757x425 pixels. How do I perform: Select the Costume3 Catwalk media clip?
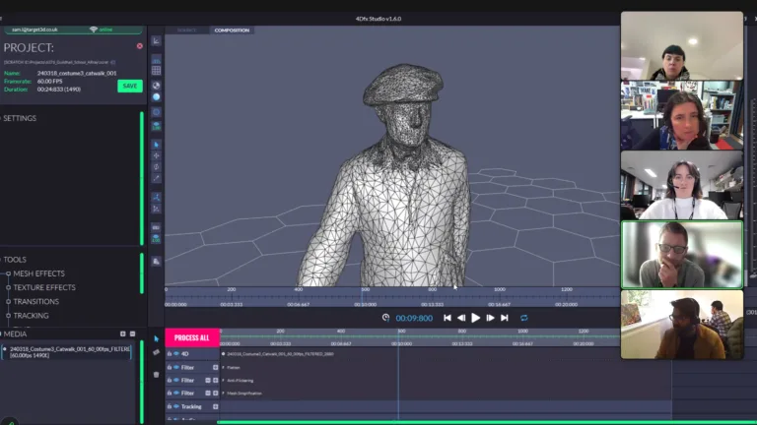tap(67, 351)
